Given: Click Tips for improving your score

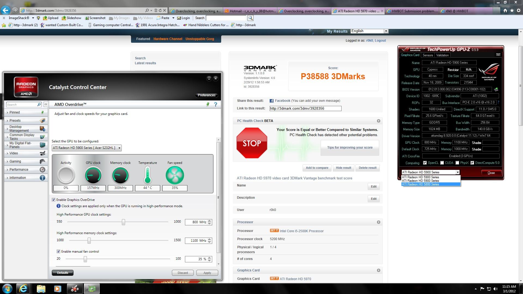Looking at the screenshot, I should click(x=350, y=148).
